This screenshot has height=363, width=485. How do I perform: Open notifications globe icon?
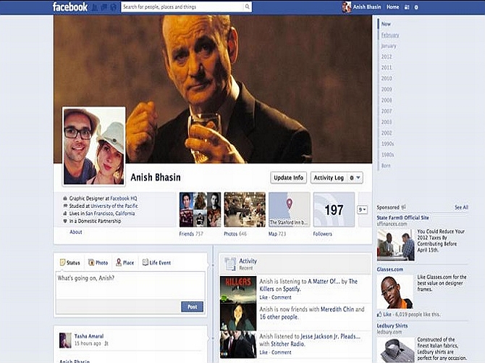tap(113, 7)
